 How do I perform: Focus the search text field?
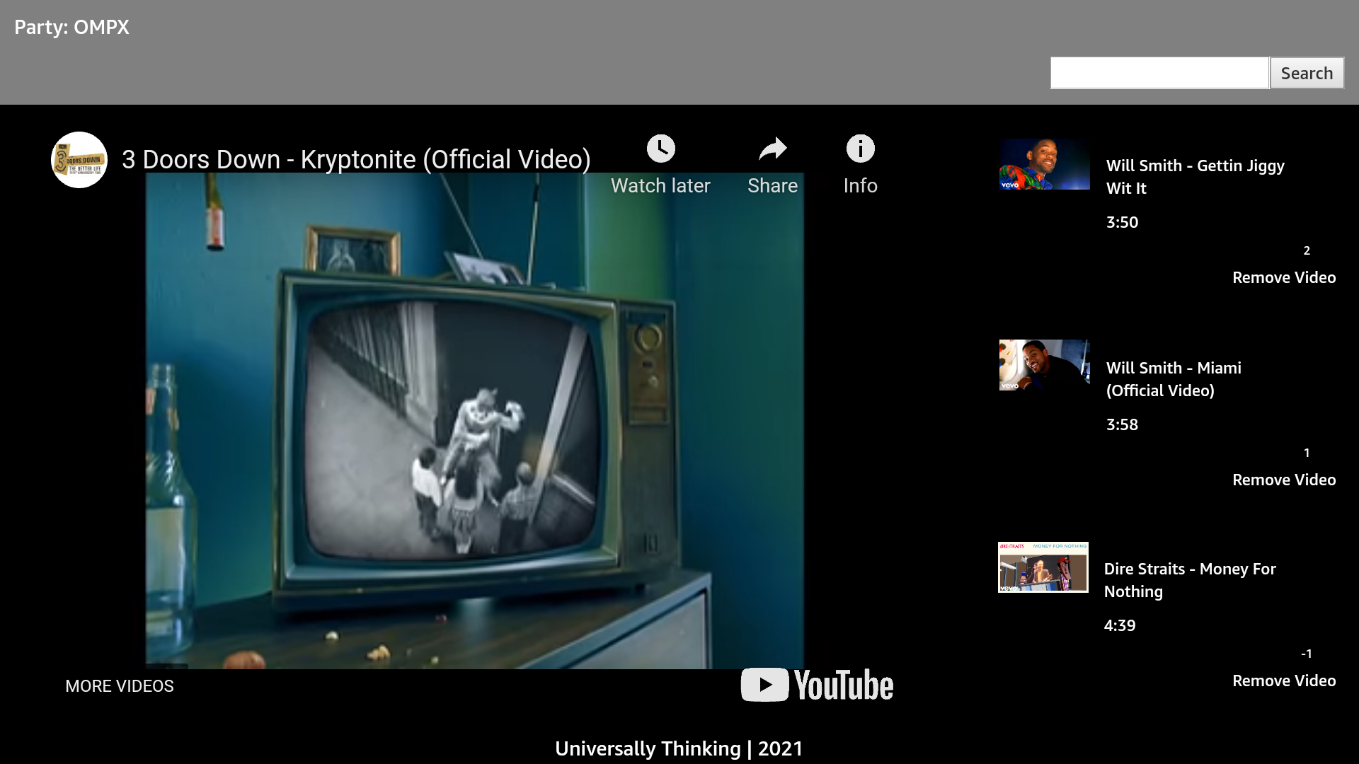[x=1159, y=73]
